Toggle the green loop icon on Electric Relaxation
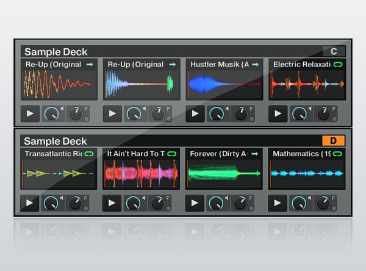 [x=337, y=64]
